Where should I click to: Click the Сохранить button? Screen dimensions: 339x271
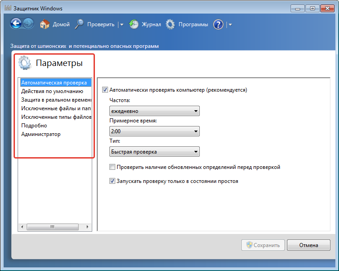263,245
